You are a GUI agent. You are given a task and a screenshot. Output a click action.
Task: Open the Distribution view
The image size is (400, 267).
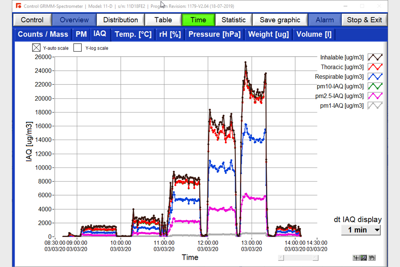(x=120, y=20)
